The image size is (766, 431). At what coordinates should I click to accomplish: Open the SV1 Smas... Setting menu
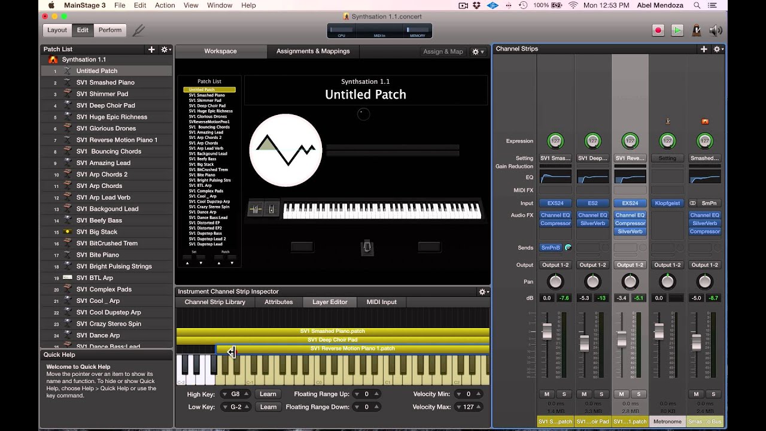tap(555, 158)
